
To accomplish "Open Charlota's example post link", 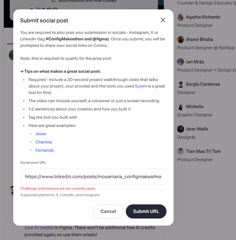I will [44, 142].
